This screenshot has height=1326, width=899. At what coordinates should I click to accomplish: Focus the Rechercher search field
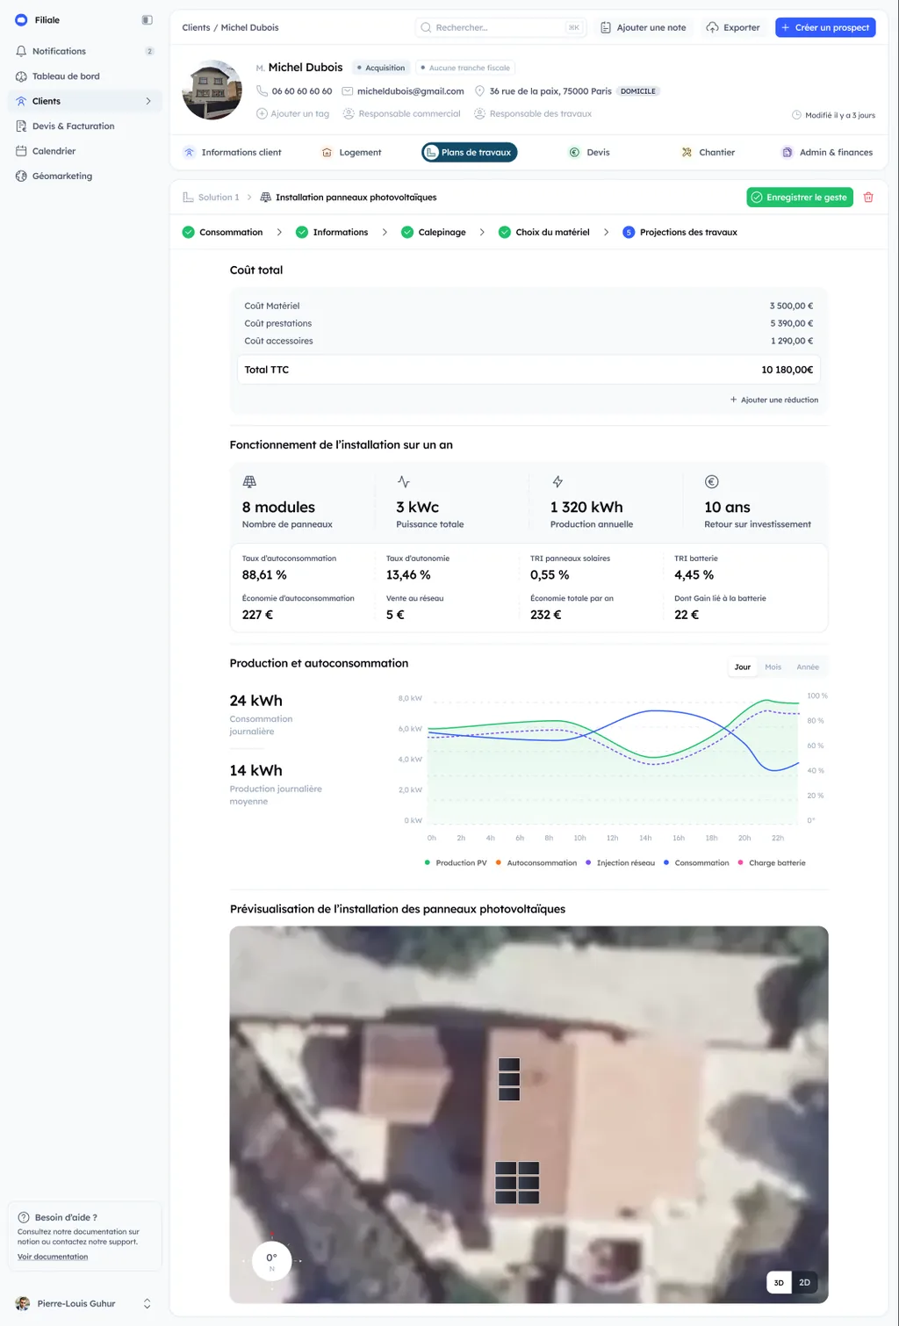click(x=500, y=27)
